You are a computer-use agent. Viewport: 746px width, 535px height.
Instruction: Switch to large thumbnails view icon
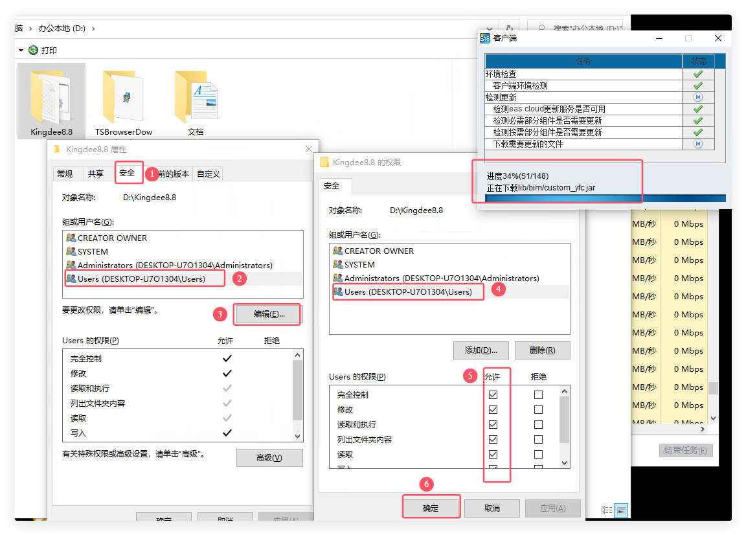[x=622, y=510]
